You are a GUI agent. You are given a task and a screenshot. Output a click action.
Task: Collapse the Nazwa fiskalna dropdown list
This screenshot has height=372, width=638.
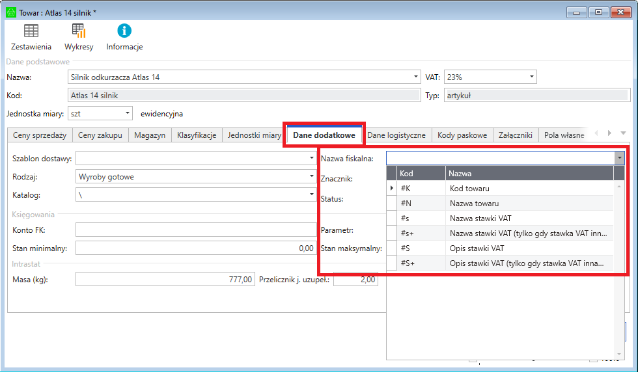pos(618,157)
